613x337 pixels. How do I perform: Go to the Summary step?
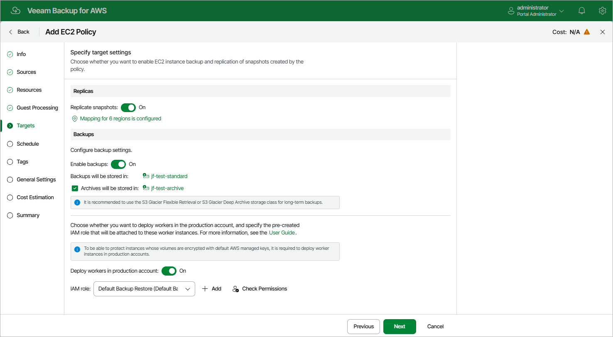[x=28, y=215]
